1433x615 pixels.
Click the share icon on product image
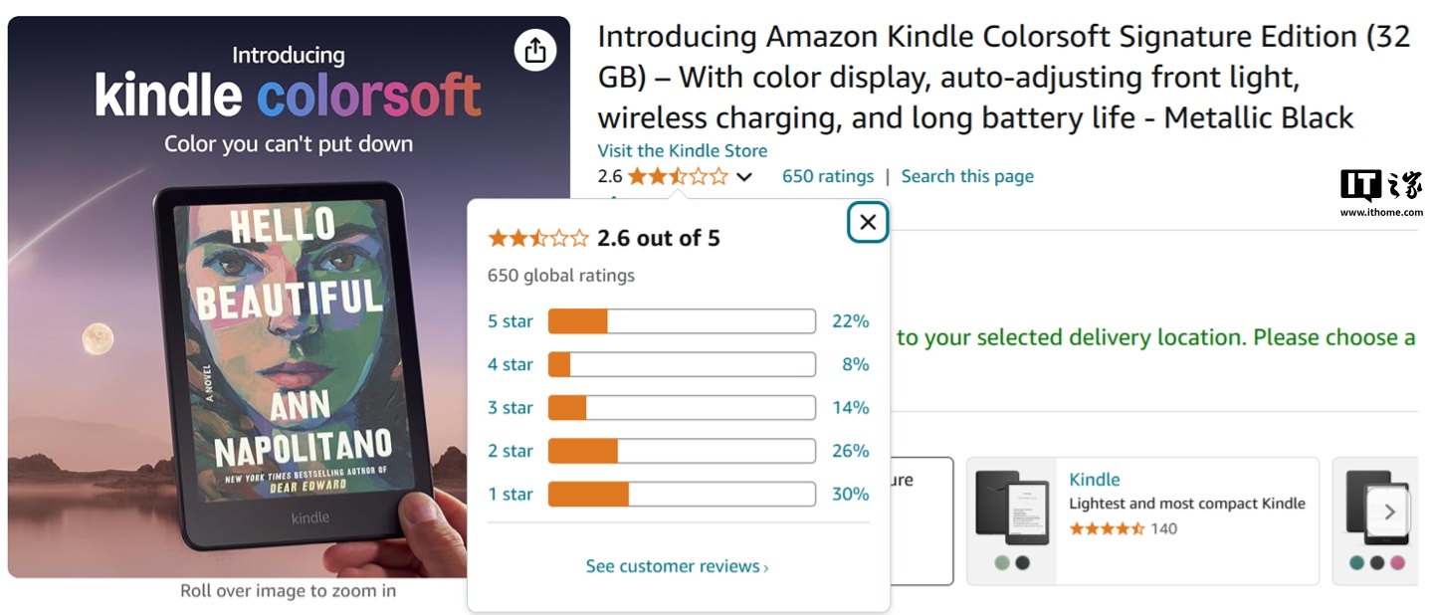tap(535, 50)
